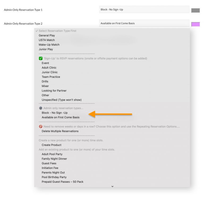Click 'Create a new product' helper text
Screen dimensions: 204x200
(x=71, y=140)
